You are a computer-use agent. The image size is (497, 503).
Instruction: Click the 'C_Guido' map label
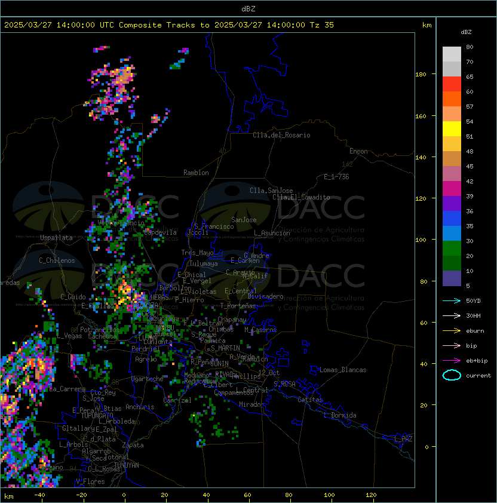pos(73,297)
